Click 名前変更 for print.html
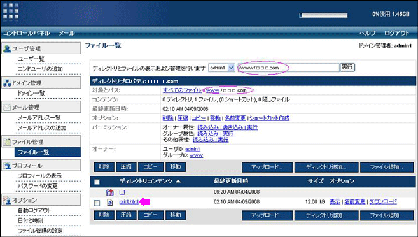418x237 pixels. 354,202
